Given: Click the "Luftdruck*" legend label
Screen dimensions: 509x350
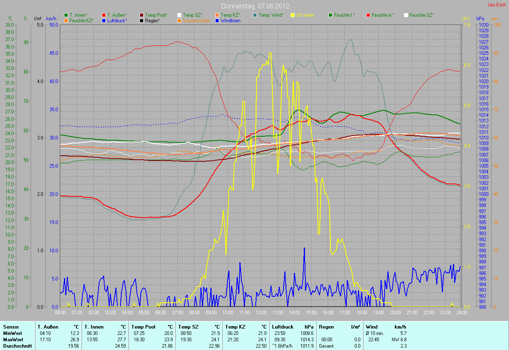Looking at the screenshot, I should click(117, 20).
